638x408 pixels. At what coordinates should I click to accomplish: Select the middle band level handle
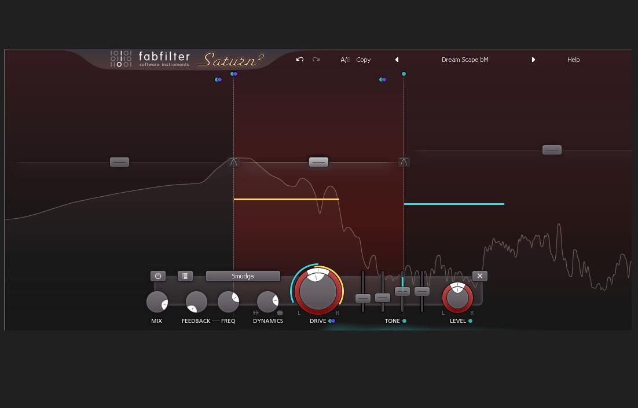[x=318, y=162]
